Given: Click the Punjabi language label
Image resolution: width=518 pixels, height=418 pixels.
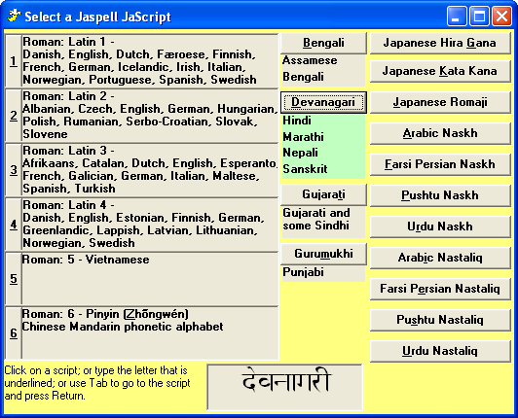Looking at the screenshot, I should pos(303,272).
